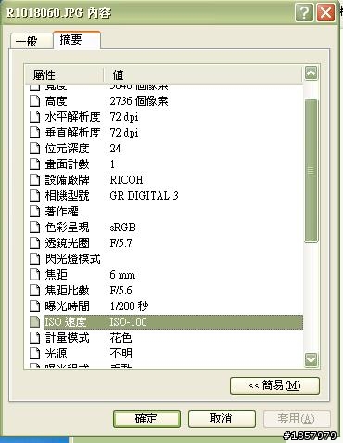Image resolution: width=343 pixels, height=443 pixels.
Task: Click the value ISO-100
Action: click(x=128, y=322)
